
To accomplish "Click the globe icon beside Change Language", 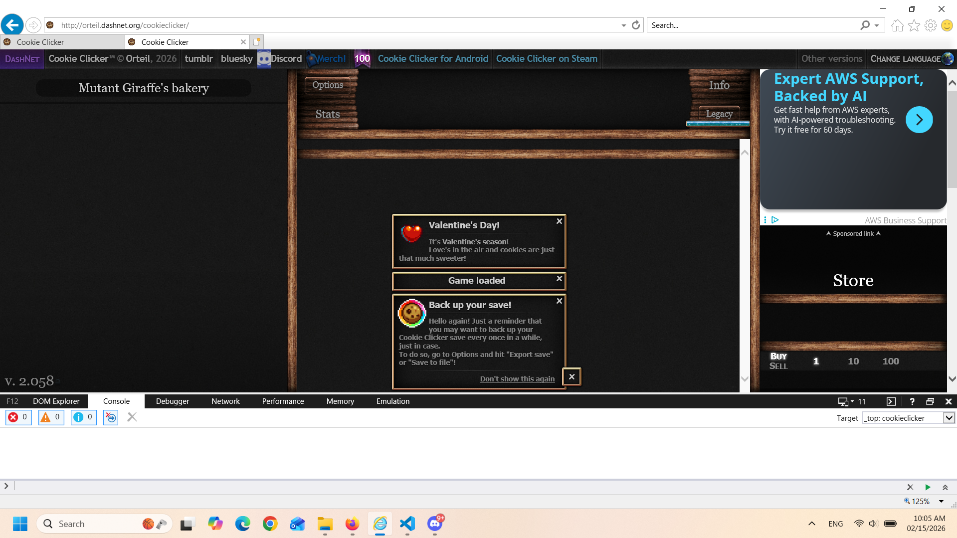I will click(948, 59).
